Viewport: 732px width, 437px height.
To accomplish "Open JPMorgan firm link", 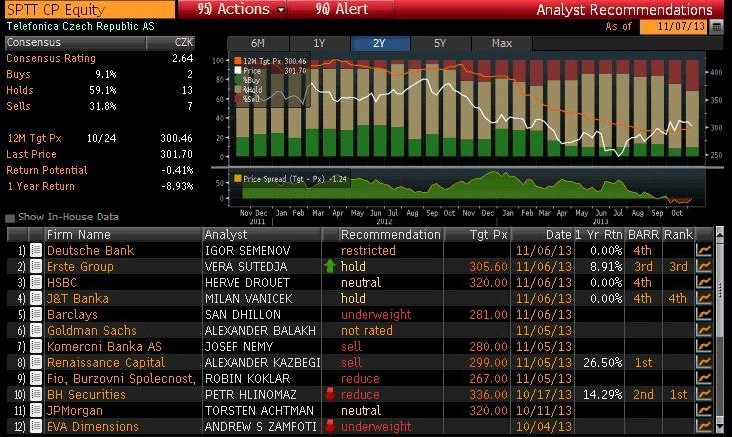I will [x=74, y=410].
